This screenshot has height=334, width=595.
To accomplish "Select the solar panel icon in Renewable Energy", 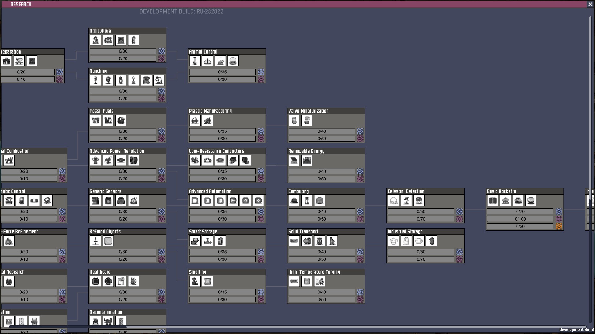I will click(294, 161).
